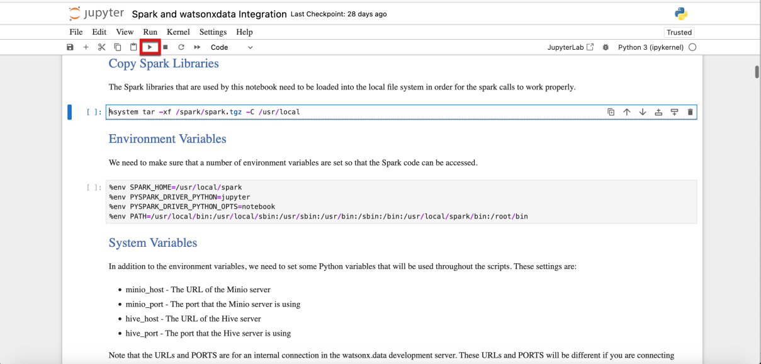Open the Run menu
The height and width of the screenshot is (364, 761).
tap(150, 32)
